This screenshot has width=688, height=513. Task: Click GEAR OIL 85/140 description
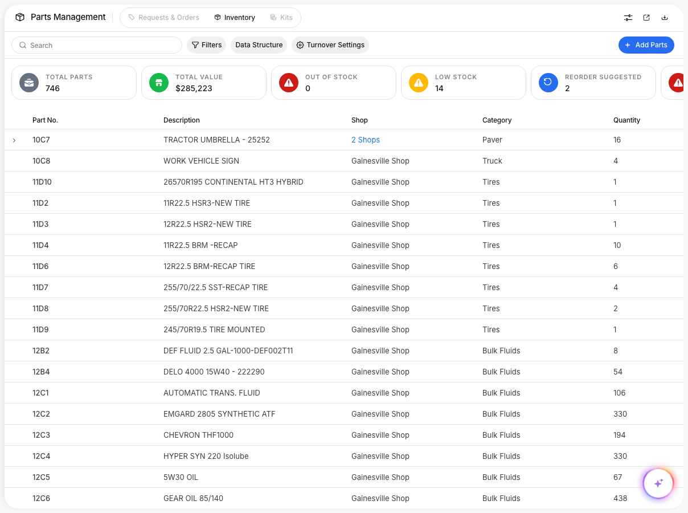(193, 498)
